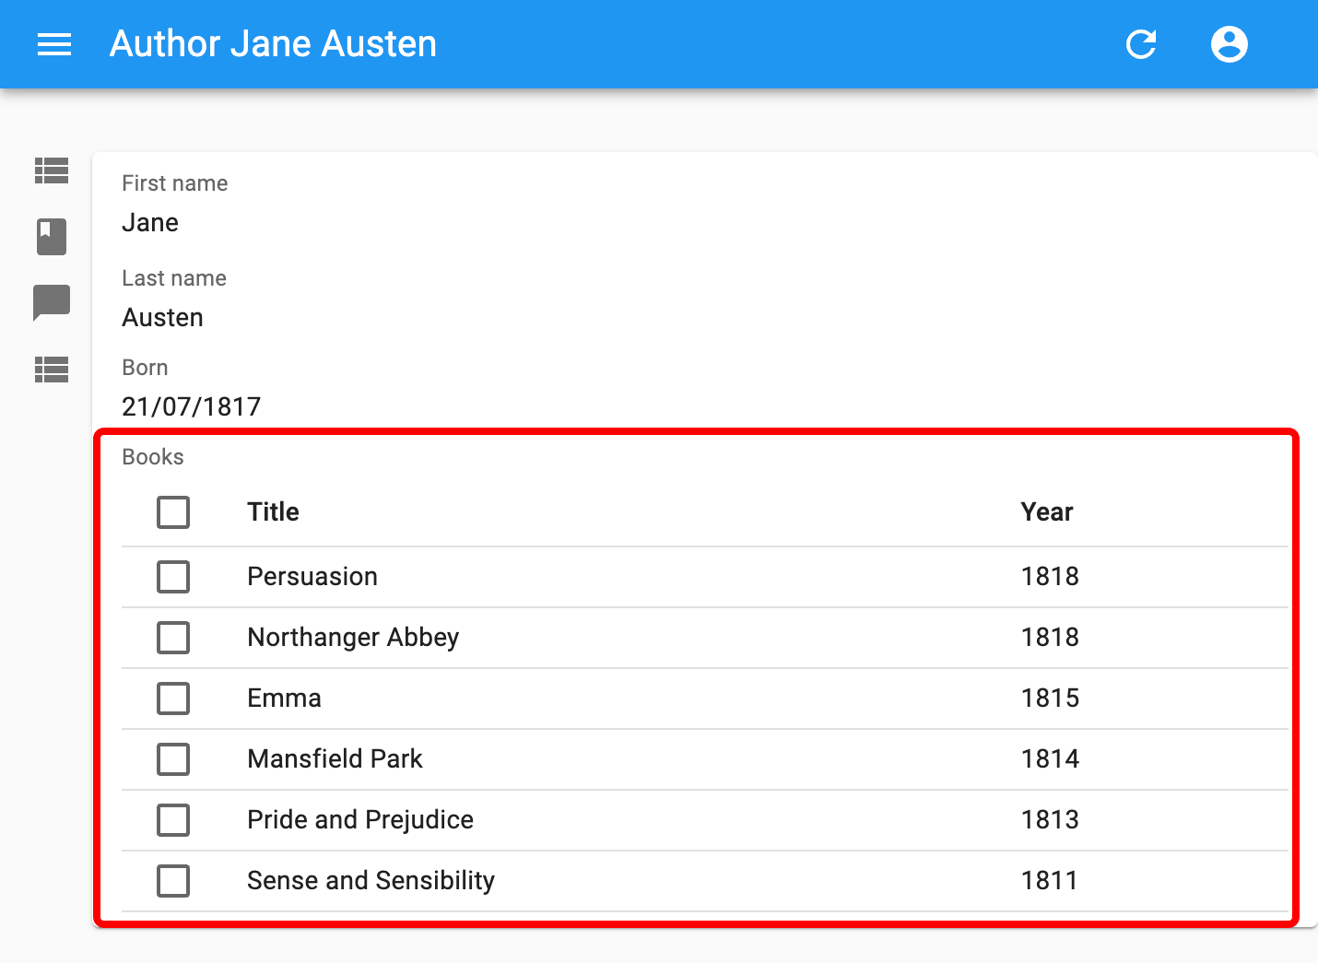Click the year 1813 cell

click(1050, 820)
